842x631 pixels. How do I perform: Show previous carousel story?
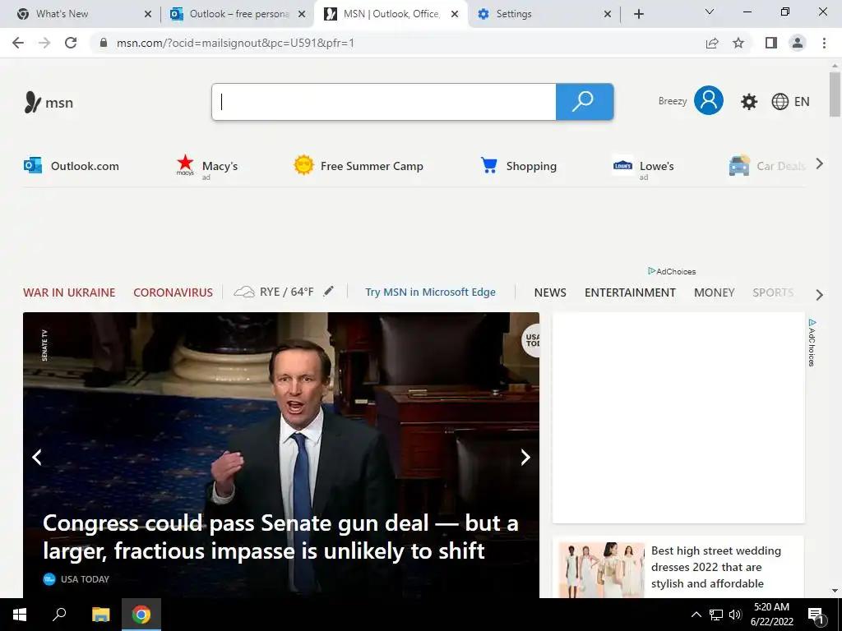pos(37,457)
